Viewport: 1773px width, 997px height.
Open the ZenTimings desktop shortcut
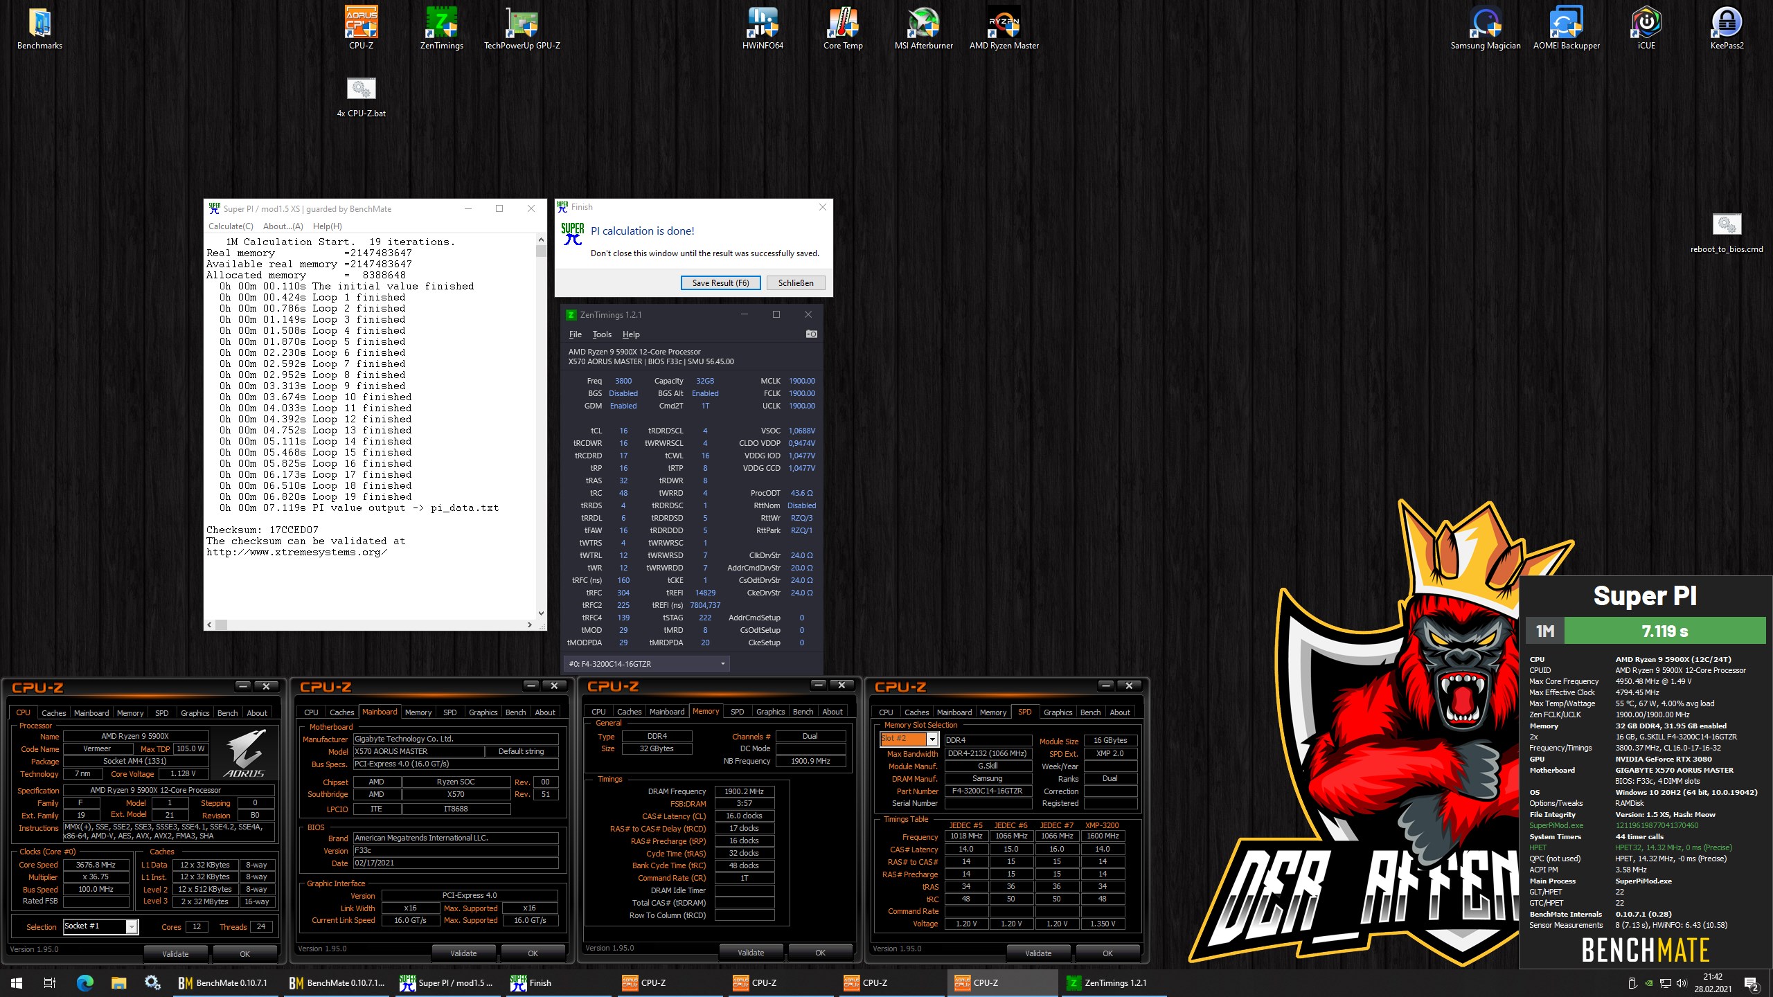[441, 29]
